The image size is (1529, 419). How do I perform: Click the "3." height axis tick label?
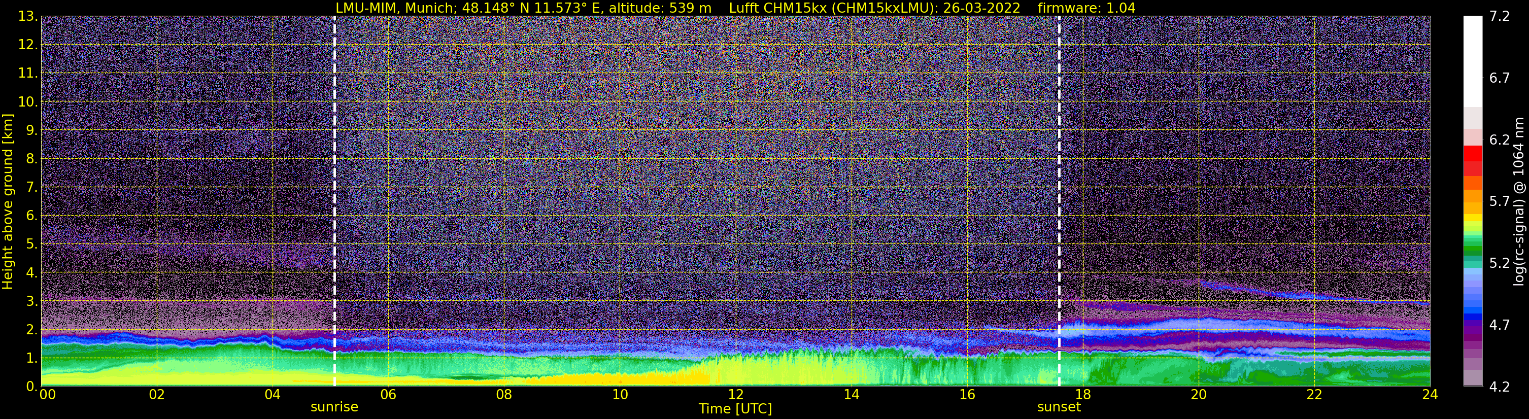tap(32, 301)
